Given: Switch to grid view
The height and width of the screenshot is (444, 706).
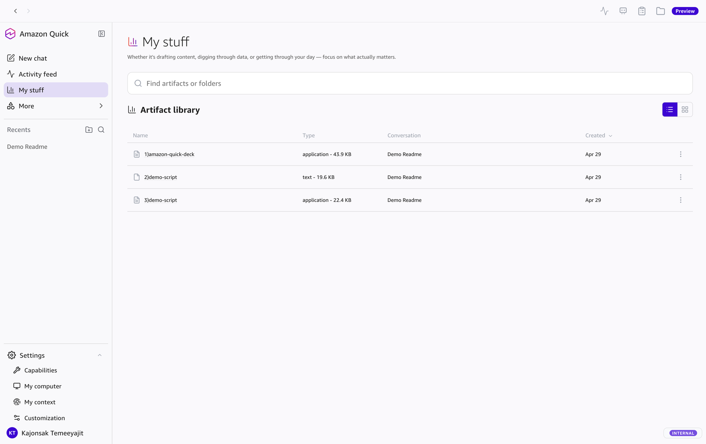Looking at the screenshot, I should [685, 109].
